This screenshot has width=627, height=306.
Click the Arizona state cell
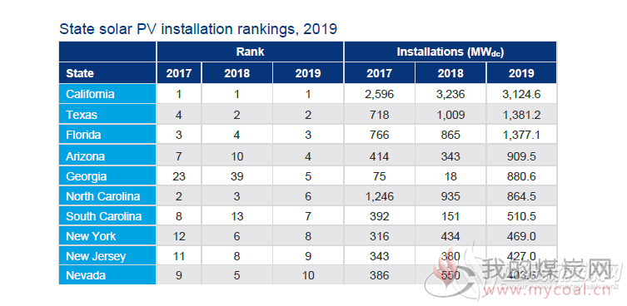[x=107, y=155]
